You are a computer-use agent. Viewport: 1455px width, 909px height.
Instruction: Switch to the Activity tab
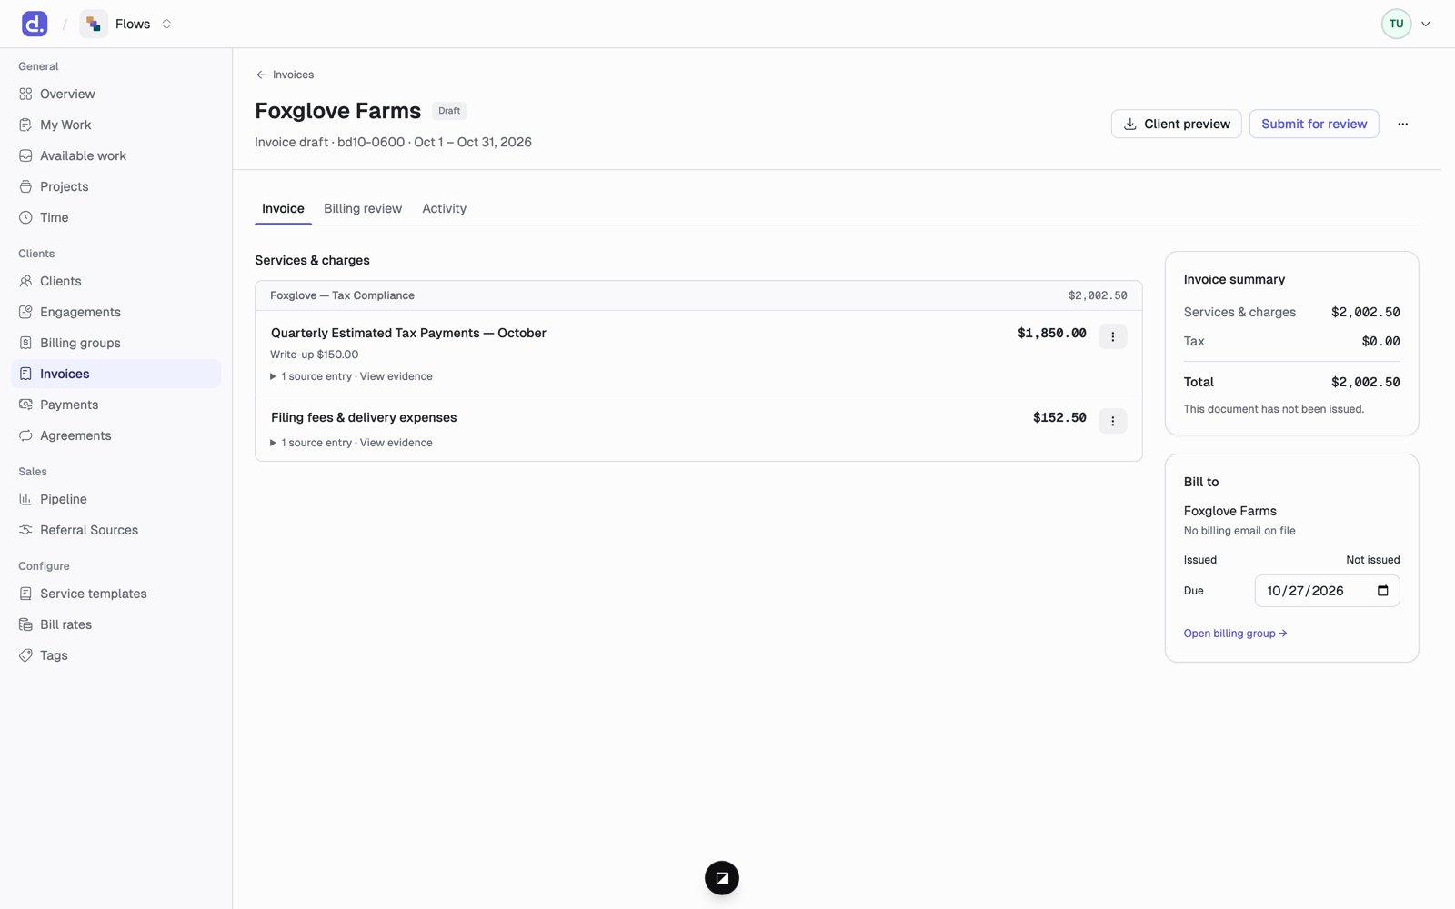click(444, 208)
